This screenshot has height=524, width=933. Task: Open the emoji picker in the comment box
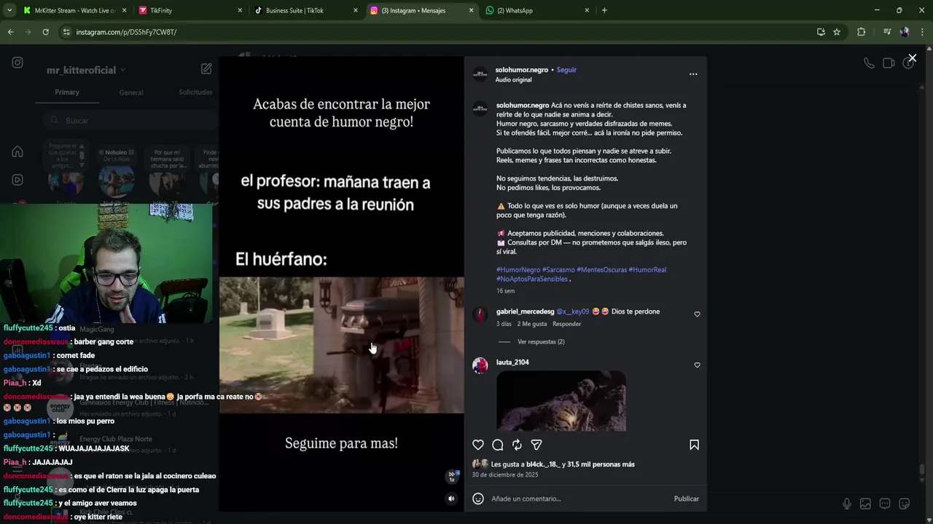tap(478, 499)
